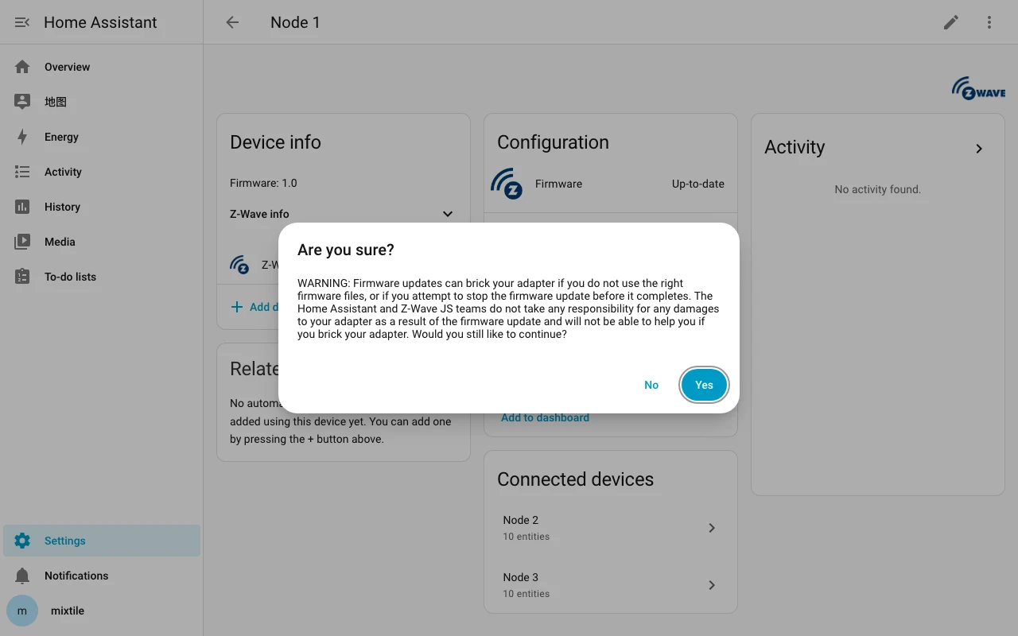Open the mixtile user profile avatar
This screenshot has height=636, width=1018.
tap(22, 611)
